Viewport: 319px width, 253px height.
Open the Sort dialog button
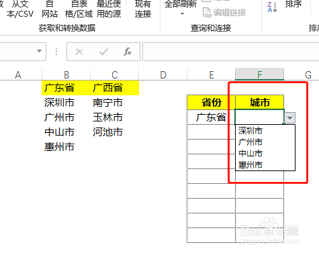(x=293, y=4)
